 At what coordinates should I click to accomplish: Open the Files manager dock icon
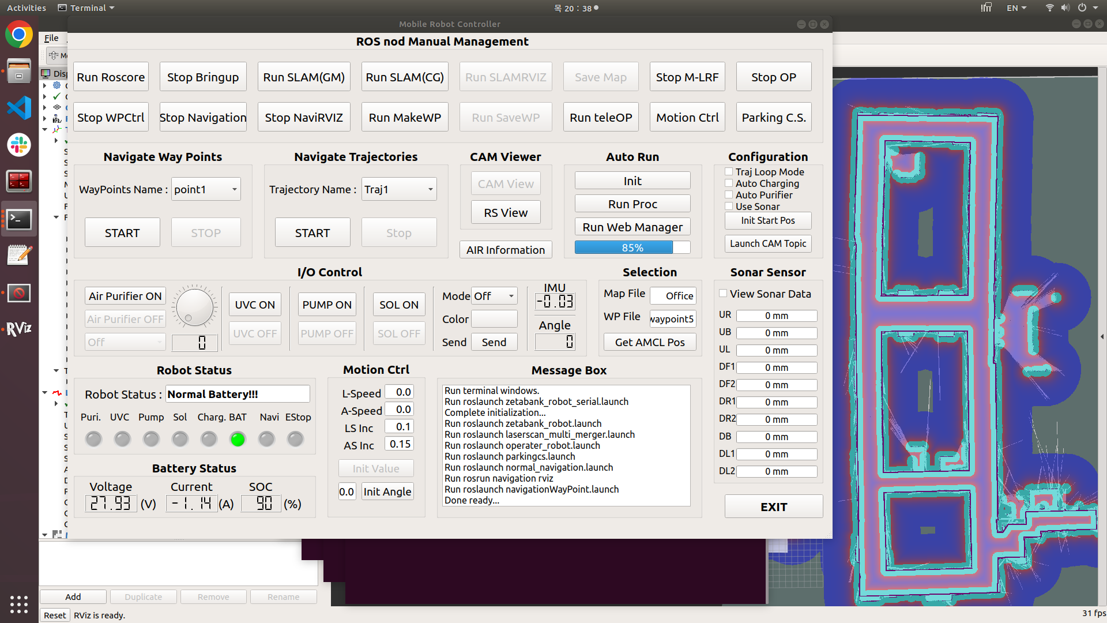(x=19, y=72)
